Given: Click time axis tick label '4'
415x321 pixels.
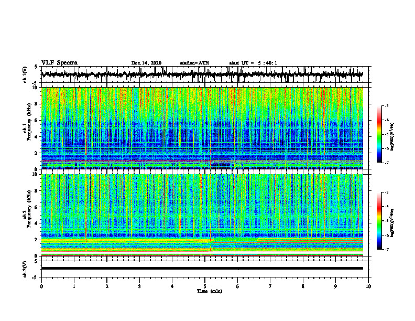Looking at the screenshot, I should pyautogui.click(x=172, y=286).
